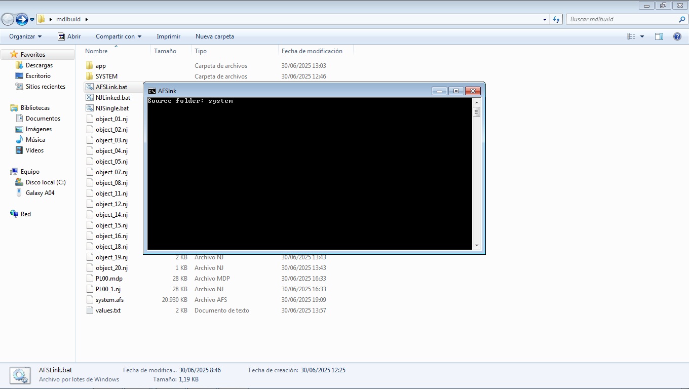
Task: Click the Red network item
Action: 26,214
